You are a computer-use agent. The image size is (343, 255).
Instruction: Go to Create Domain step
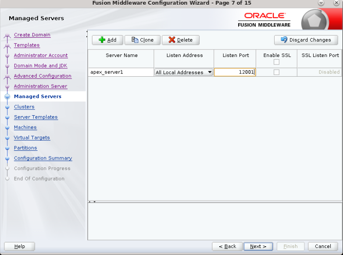(x=32, y=35)
